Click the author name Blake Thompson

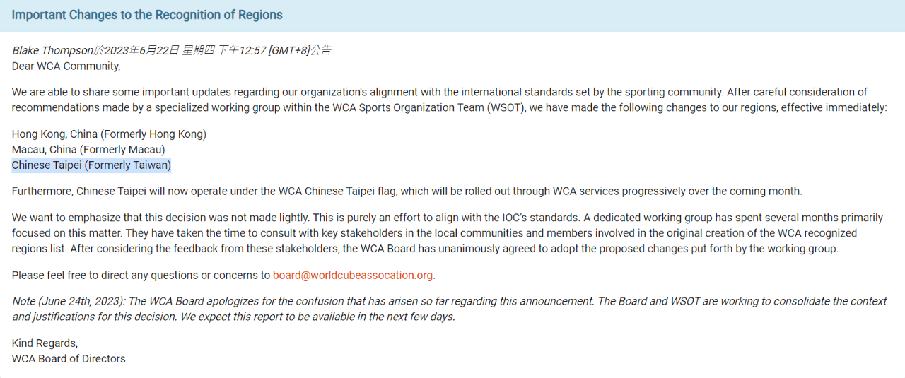click(x=53, y=50)
